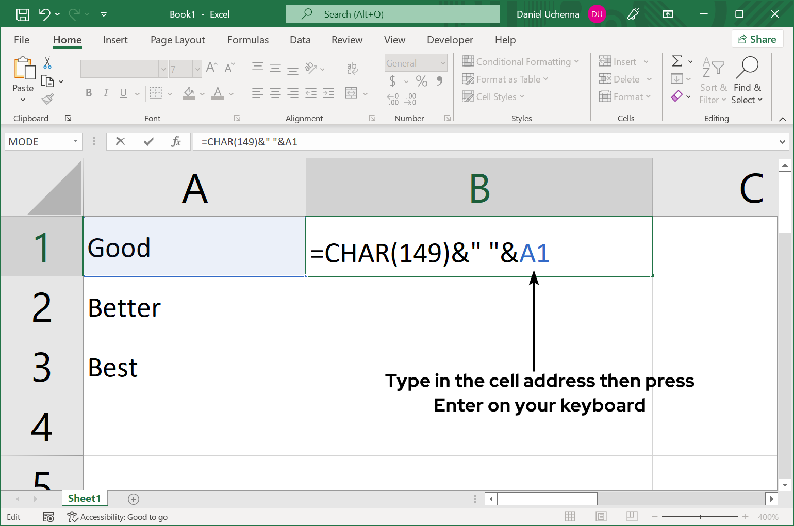Click the Save icon in title bar
Viewport: 794px width, 526px height.
[23, 14]
